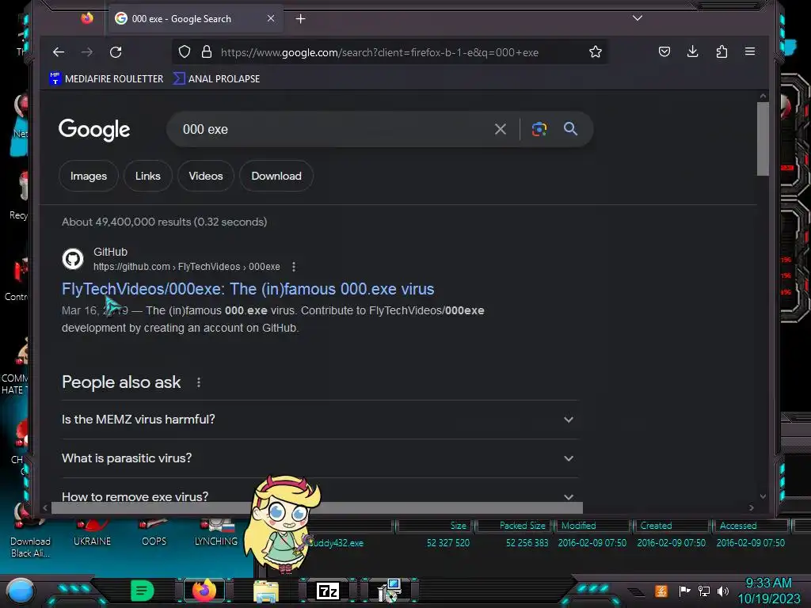Open the clock showing 9:33 AM
Screen dimensions: 811x608
click(x=768, y=591)
